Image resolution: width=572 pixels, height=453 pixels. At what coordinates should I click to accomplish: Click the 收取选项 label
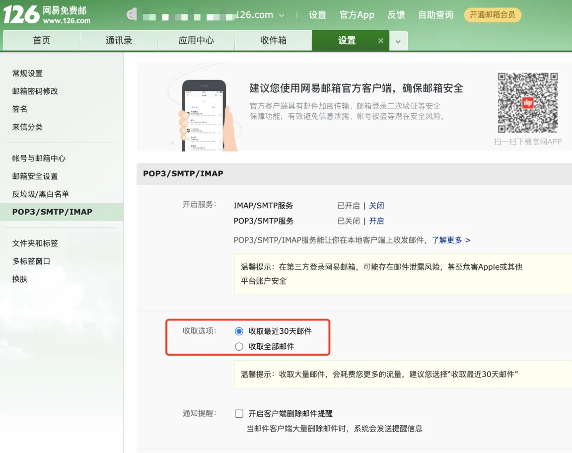coord(200,331)
